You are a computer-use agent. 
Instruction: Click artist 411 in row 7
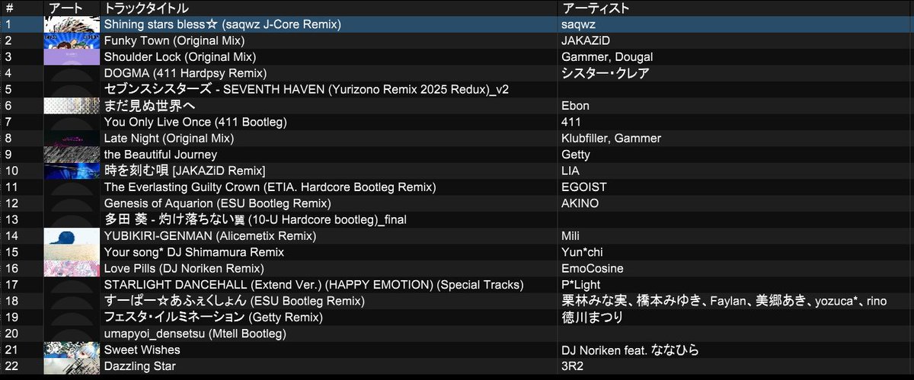click(571, 122)
